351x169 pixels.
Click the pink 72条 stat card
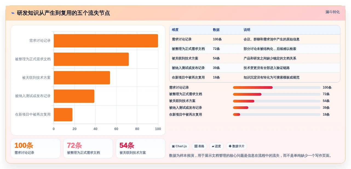click(88, 148)
